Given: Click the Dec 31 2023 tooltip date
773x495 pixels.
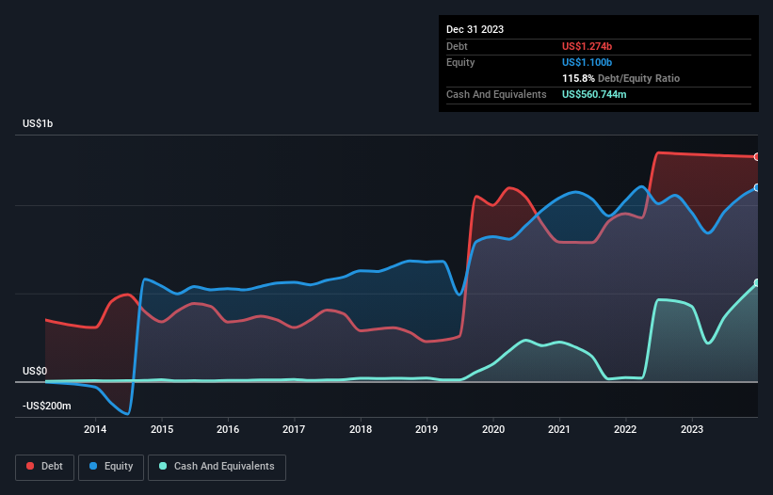Looking at the screenshot, I should [475, 29].
